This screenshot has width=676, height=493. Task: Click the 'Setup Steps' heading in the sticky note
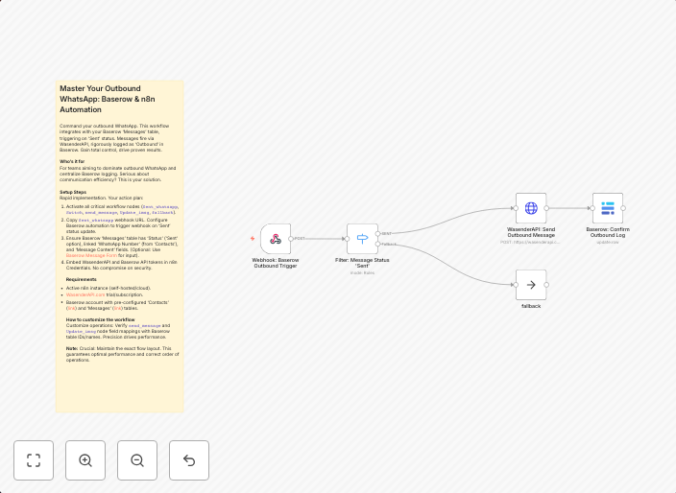point(73,192)
